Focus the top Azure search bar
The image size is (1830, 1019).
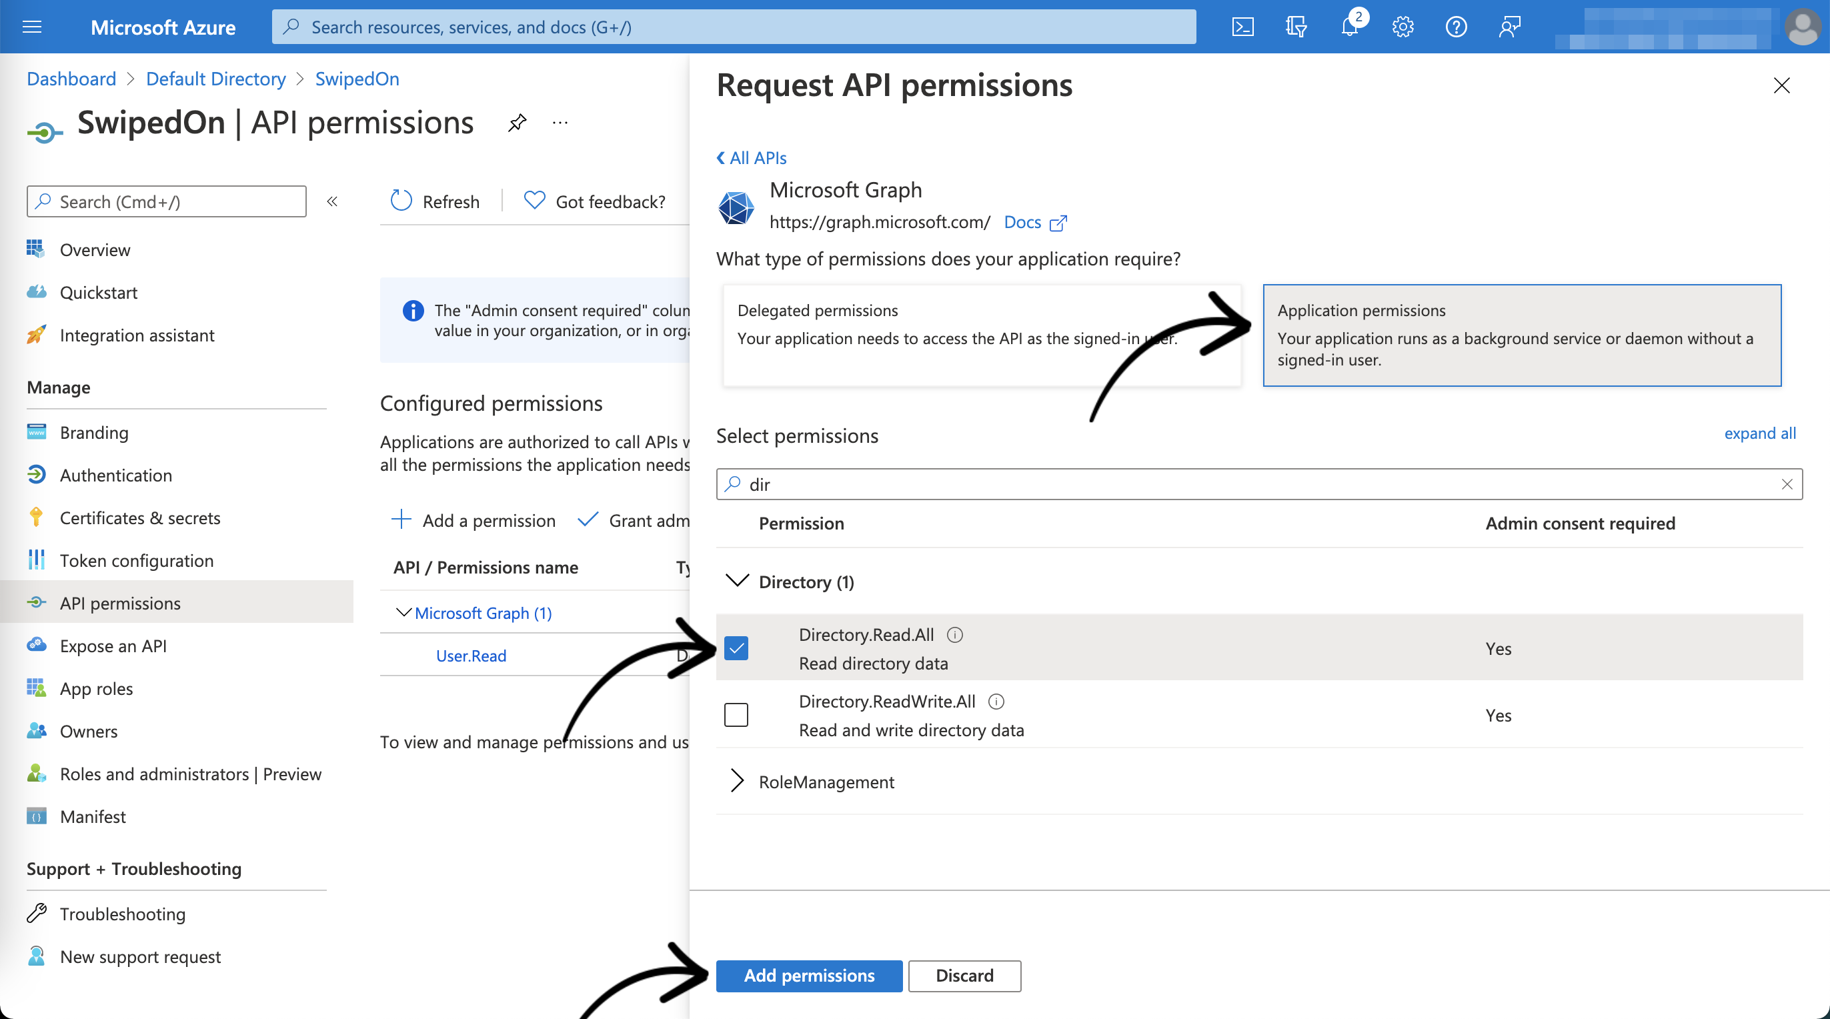pyautogui.click(x=734, y=26)
